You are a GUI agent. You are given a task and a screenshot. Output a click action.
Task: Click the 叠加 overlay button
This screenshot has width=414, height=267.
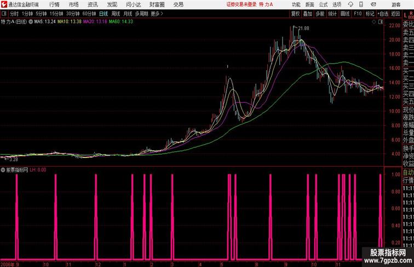[308, 14]
